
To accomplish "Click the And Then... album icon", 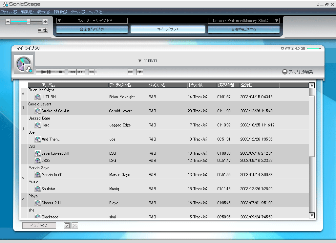I will [x=38, y=139].
